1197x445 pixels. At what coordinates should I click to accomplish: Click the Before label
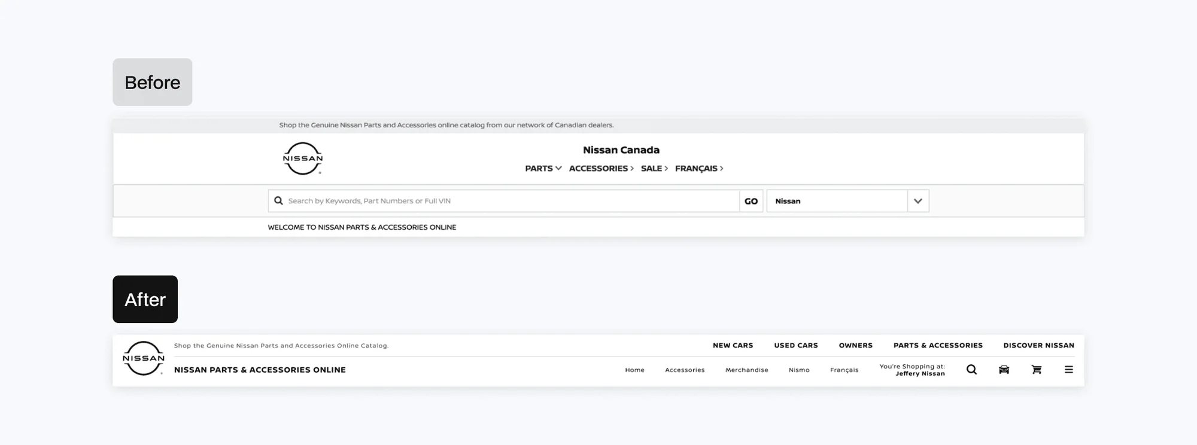[153, 82]
